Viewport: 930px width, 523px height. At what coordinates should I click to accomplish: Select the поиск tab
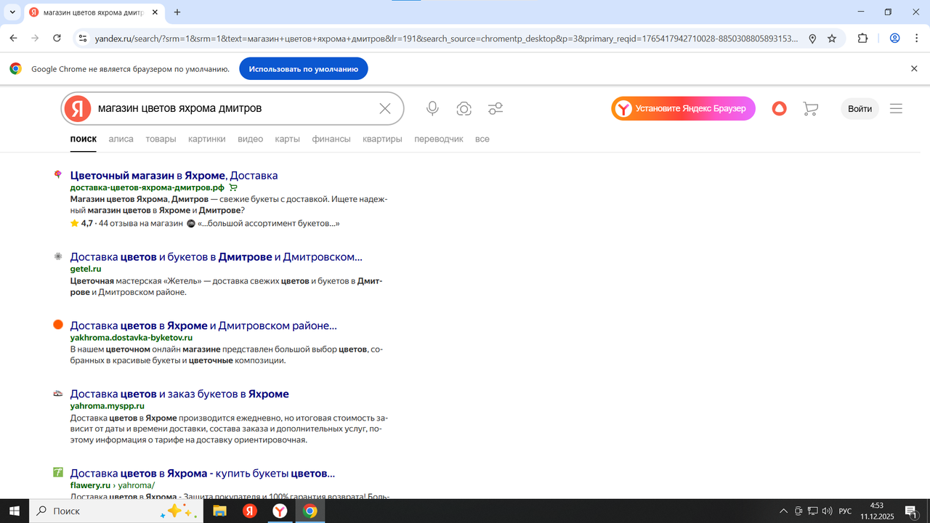pyautogui.click(x=84, y=139)
